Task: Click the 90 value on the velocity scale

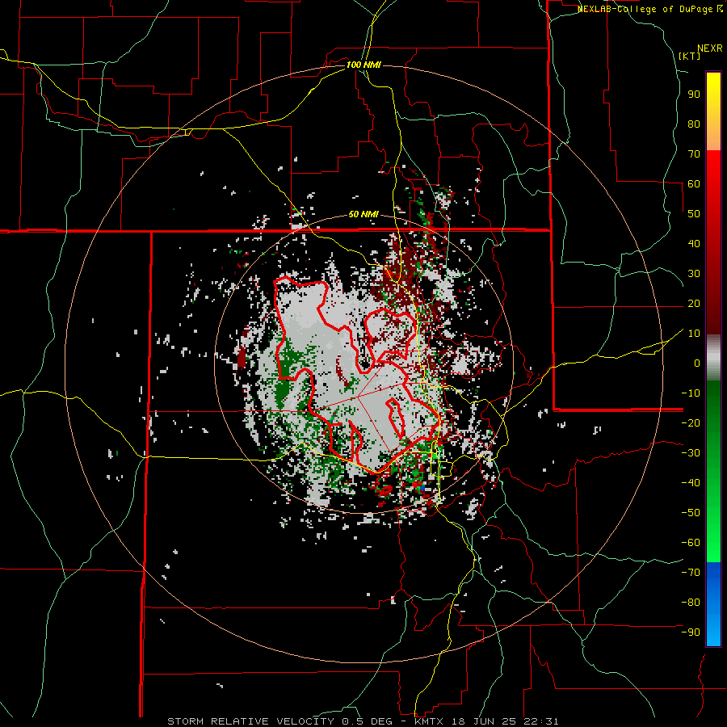Action: click(x=694, y=95)
